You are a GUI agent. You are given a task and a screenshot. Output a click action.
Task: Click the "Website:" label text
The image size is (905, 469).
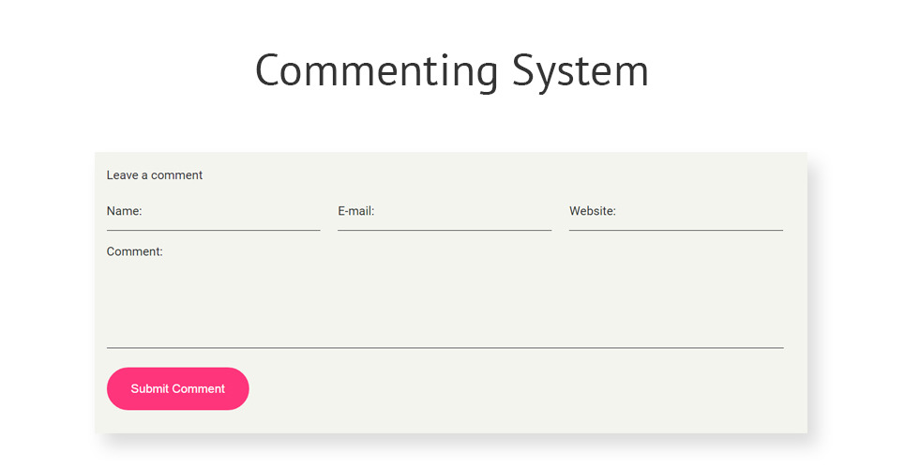click(593, 212)
